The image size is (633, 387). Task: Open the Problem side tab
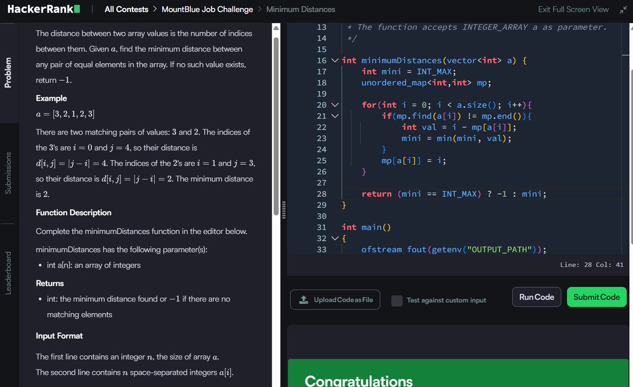(x=8, y=73)
